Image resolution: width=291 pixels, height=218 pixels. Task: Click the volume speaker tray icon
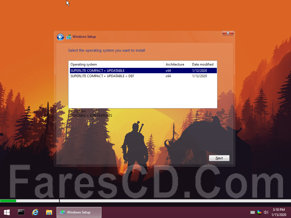[x=266, y=212]
